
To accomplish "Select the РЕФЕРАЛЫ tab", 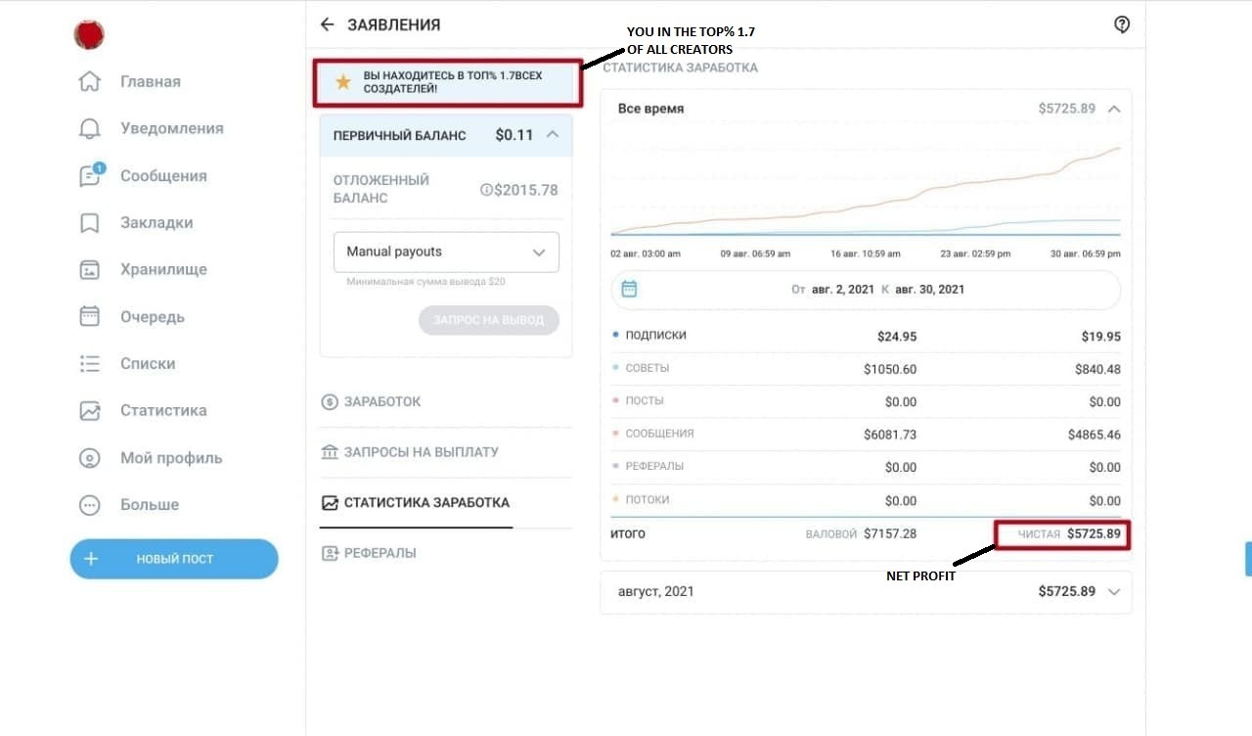I will [380, 553].
